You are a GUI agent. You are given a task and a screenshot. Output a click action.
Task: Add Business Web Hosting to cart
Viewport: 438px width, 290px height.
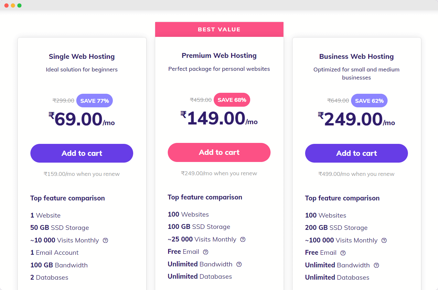click(x=357, y=153)
